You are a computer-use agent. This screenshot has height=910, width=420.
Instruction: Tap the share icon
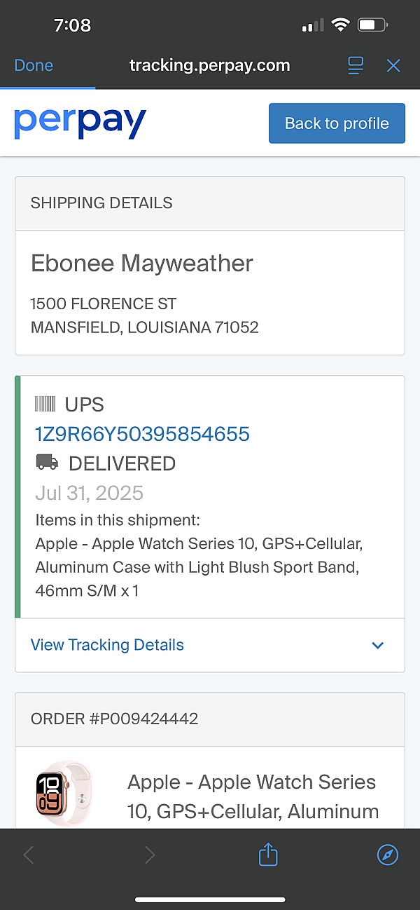pyautogui.click(x=268, y=855)
